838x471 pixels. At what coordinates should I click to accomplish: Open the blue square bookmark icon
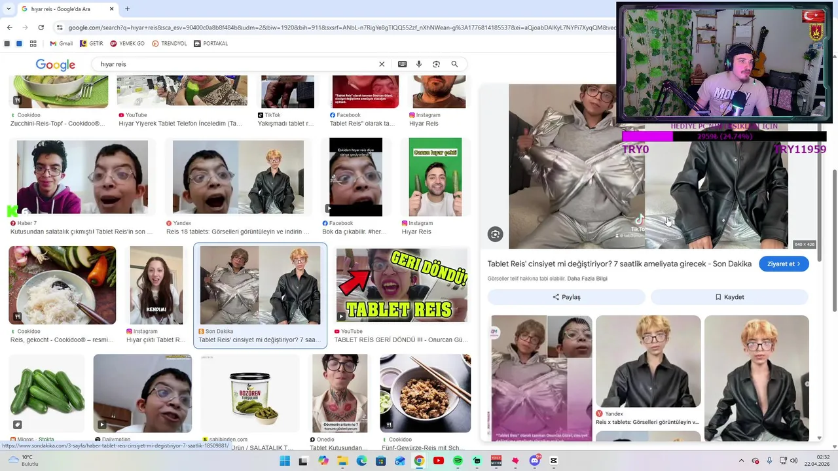coord(19,44)
